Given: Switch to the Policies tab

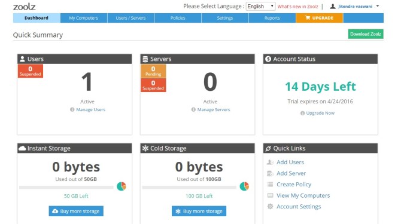Looking at the screenshot, I should [x=178, y=18].
